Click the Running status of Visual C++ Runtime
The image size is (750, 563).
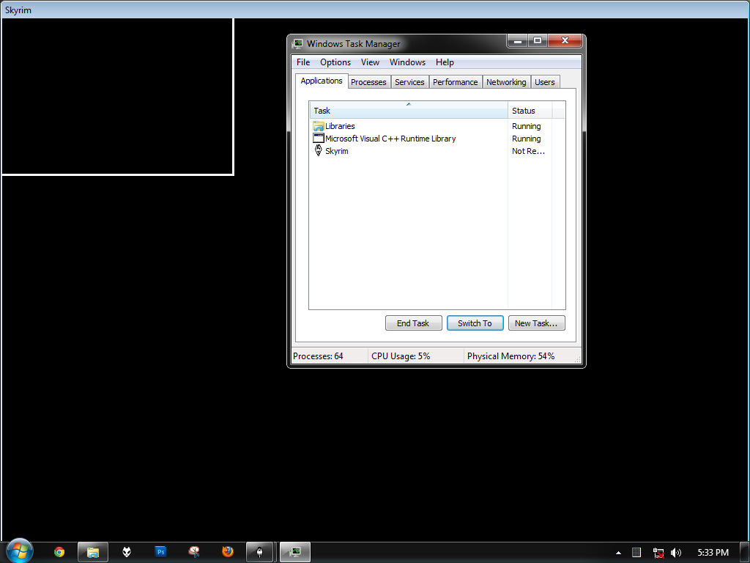526,139
